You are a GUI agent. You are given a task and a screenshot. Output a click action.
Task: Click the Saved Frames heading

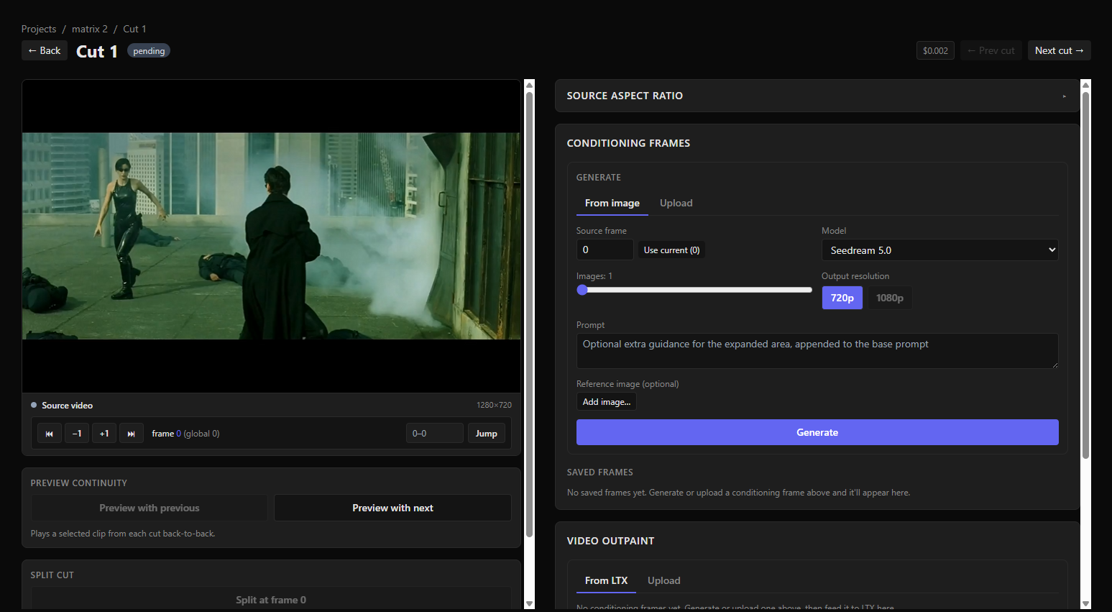(x=600, y=472)
